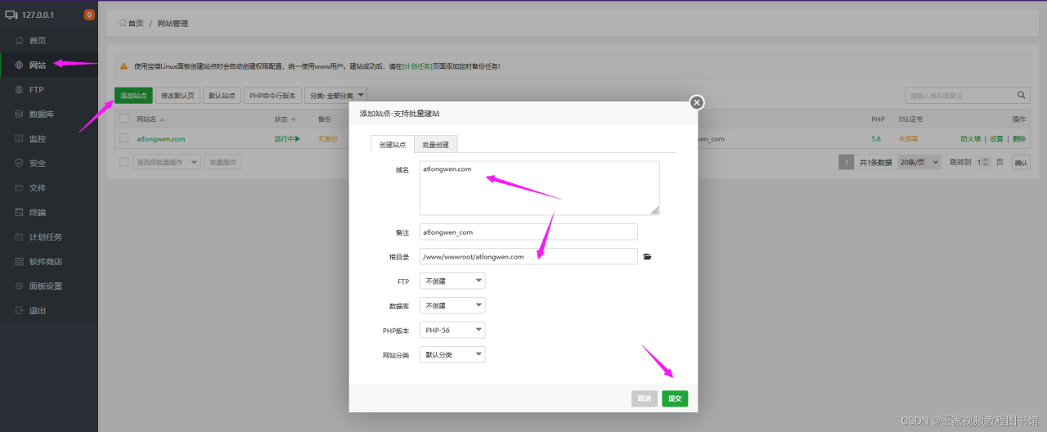The height and width of the screenshot is (432, 1047).
Task: Switch to the 批量创建 tab
Action: click(435, 144)
